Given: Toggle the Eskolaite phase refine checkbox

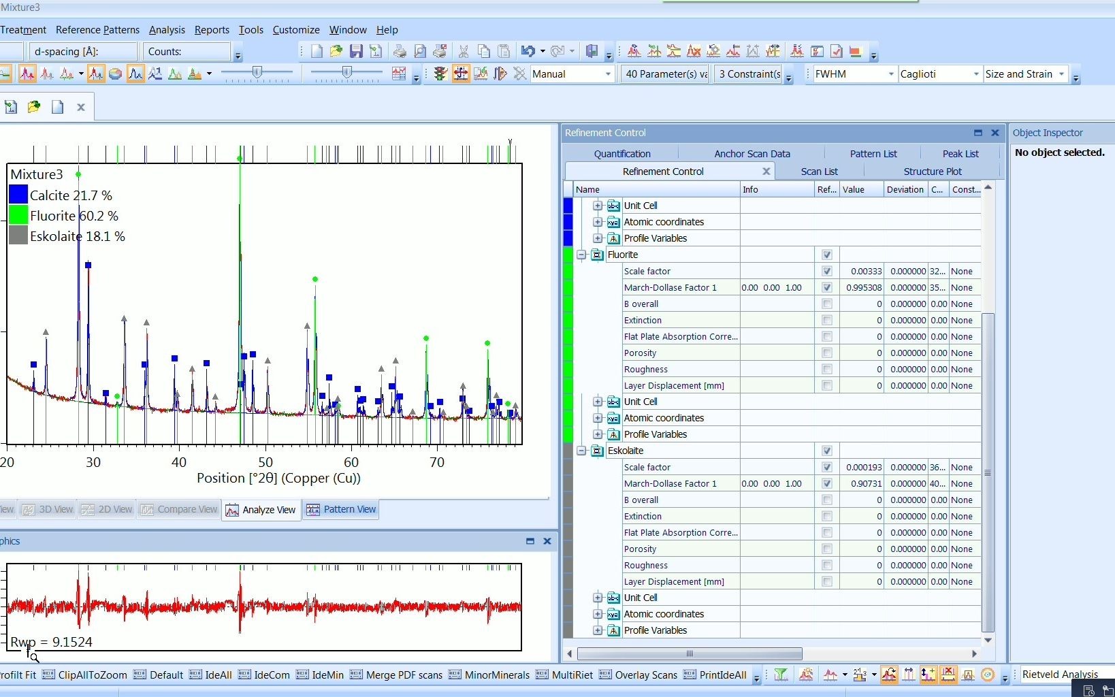Looking at the screenshot, I should tap(827, 451).
